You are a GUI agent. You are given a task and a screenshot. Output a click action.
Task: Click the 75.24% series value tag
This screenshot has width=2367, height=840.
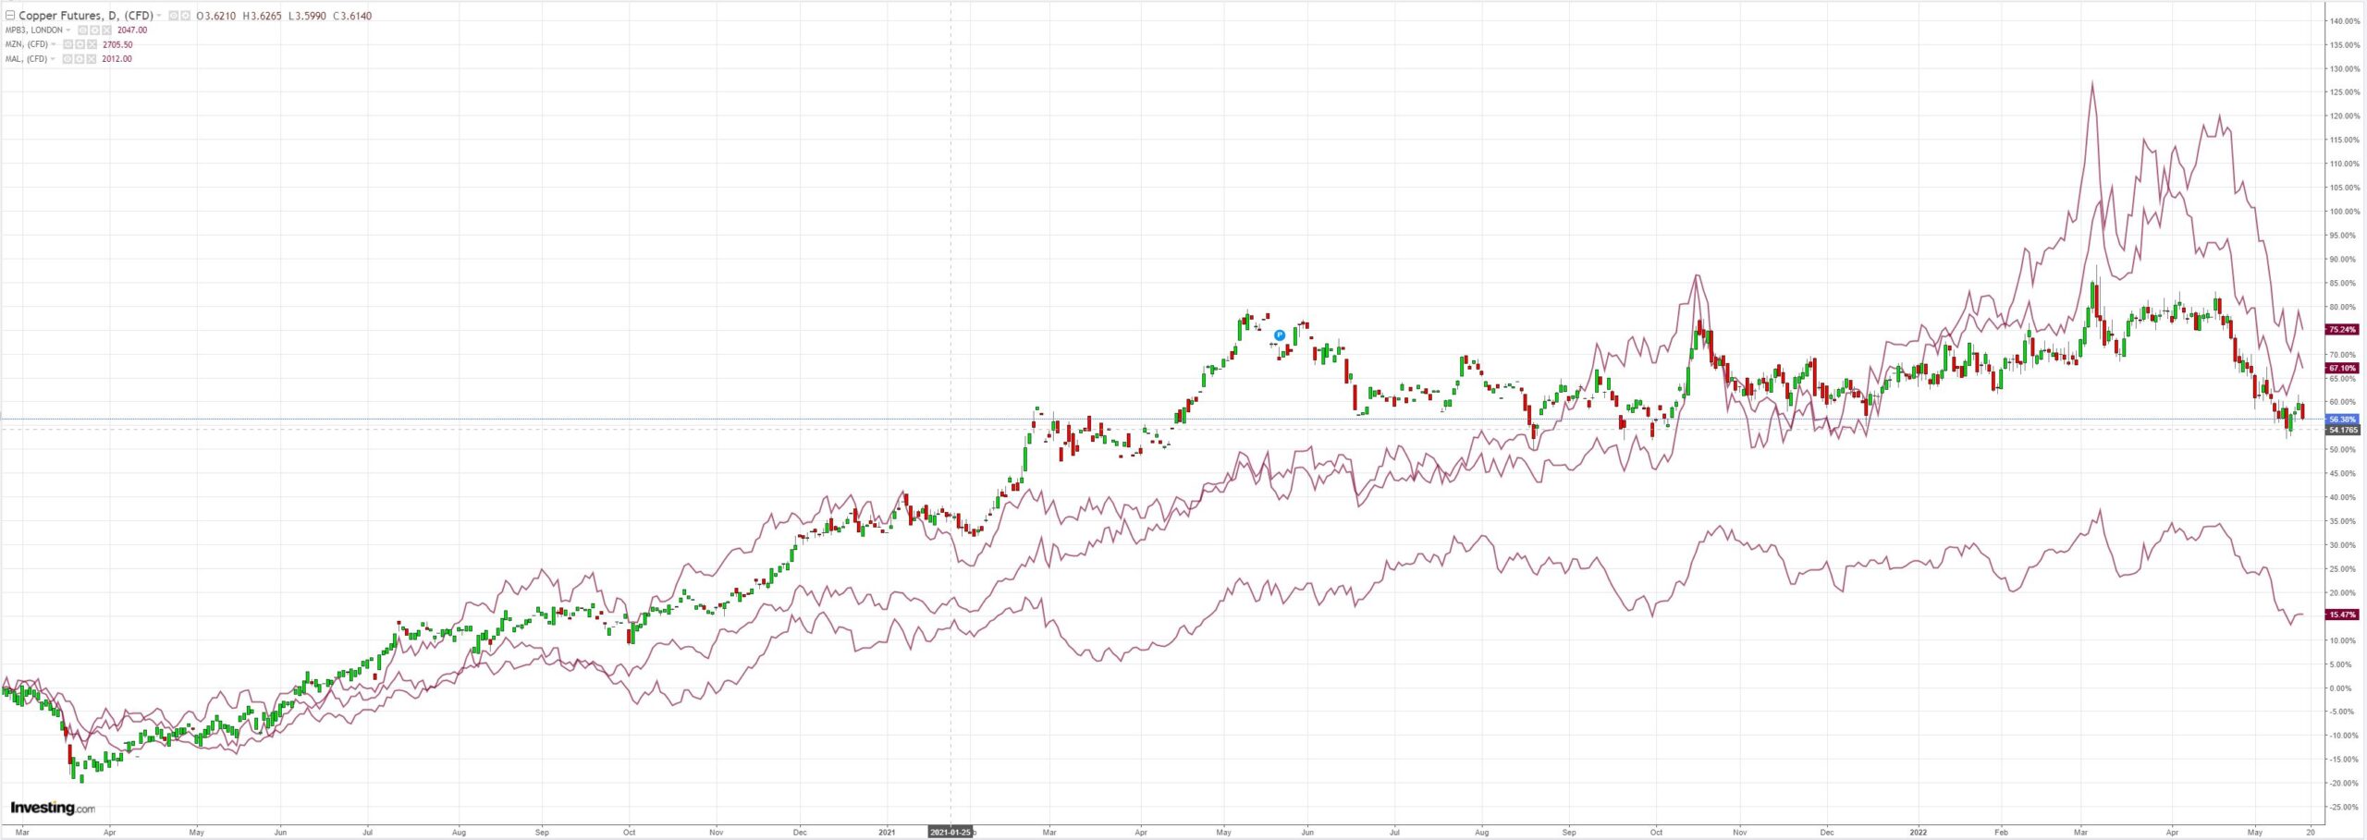(x=2343, y=329)
